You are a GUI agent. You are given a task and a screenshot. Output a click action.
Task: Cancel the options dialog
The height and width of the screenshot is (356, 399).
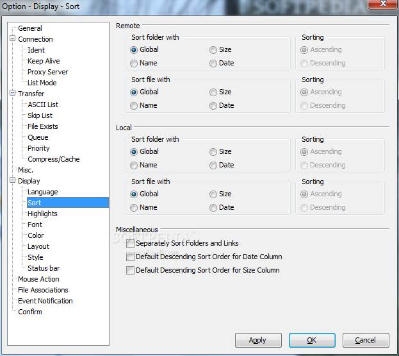point(366,340)
